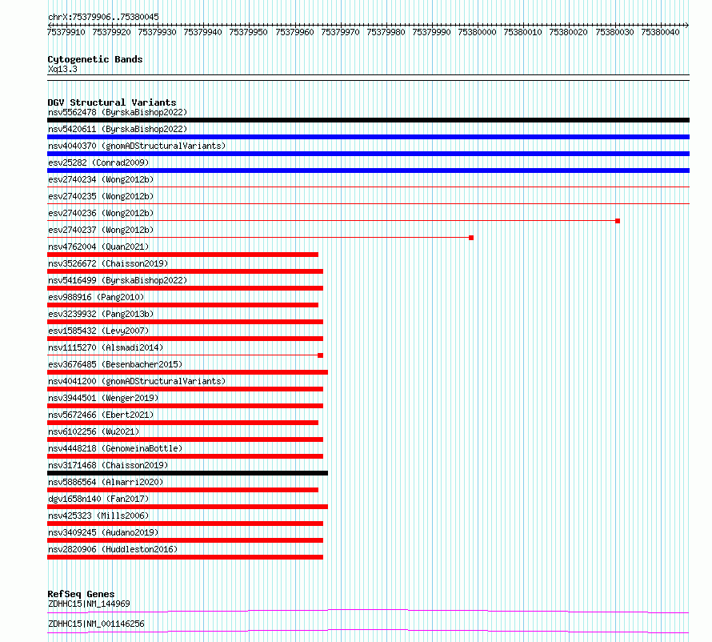Click esv2740235 (Wong2012b) label

pyautogui.click(x=101, y=196)
